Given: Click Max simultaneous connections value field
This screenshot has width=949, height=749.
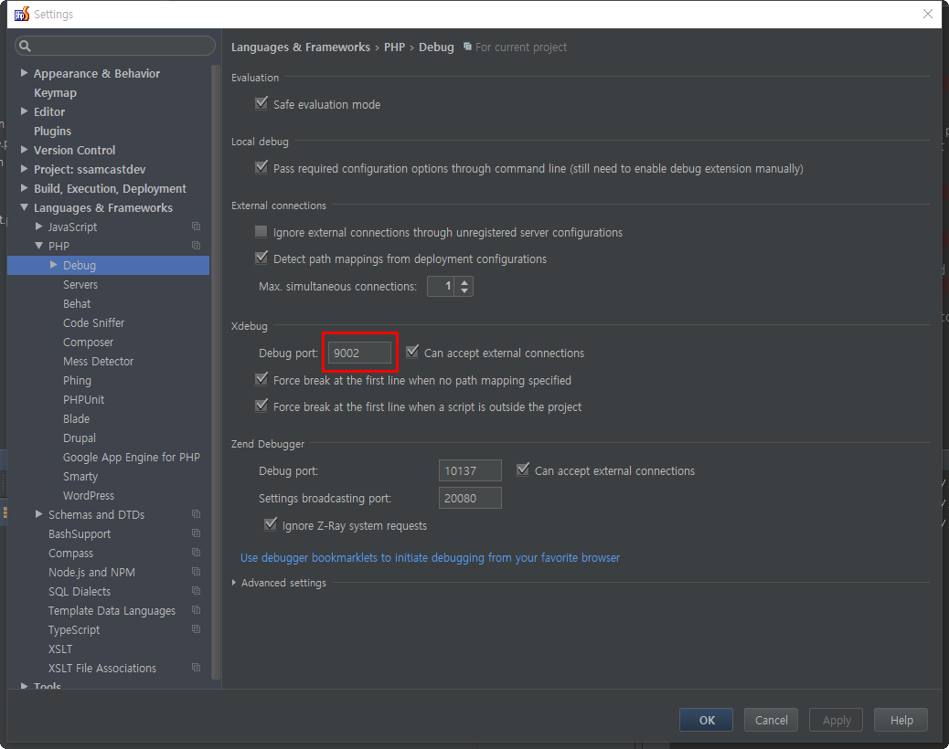Looking at the screenshot, I should click(x=442, y=287).
